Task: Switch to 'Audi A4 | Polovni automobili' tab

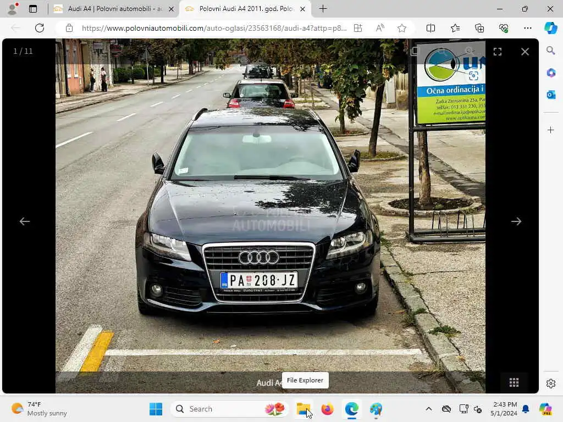Action: pyautogui.click(x=114, y=9)
